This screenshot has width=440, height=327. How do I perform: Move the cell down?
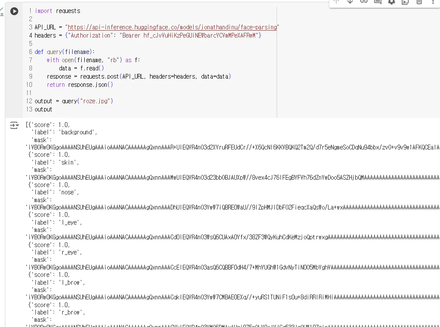350,2
